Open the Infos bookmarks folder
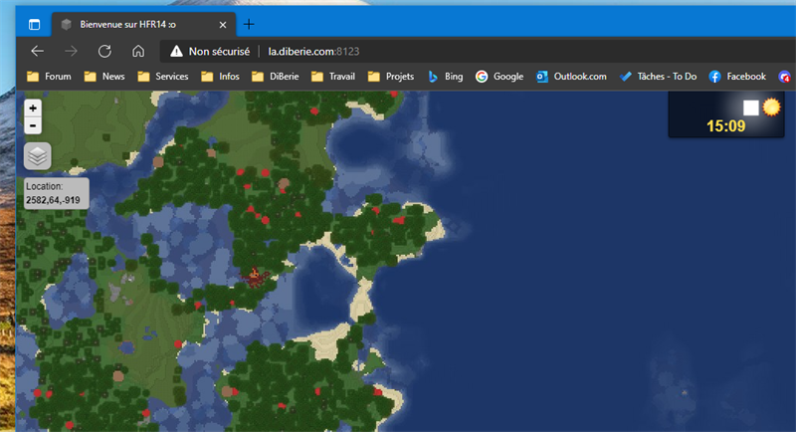Image resolution: width=796 pixels, height=432 pixels. point(220,77)
